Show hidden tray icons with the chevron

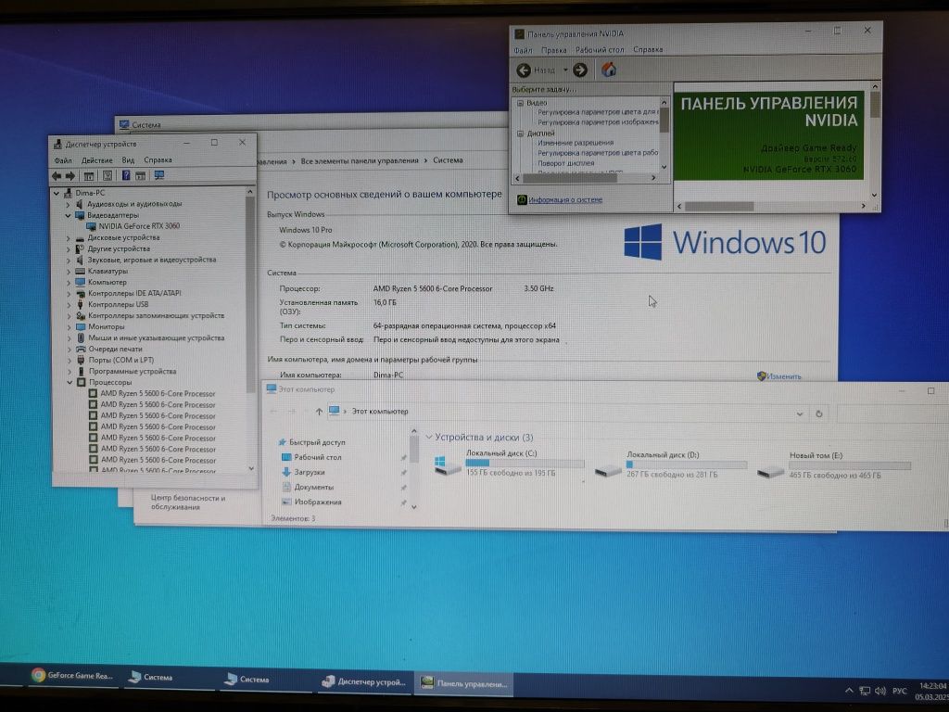pos(849,690)
